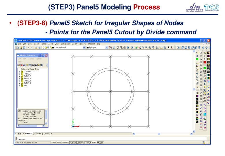The image size is (225, 156).
Task: Toggle LWT lineweight display
Action: [x=94, y=143]
